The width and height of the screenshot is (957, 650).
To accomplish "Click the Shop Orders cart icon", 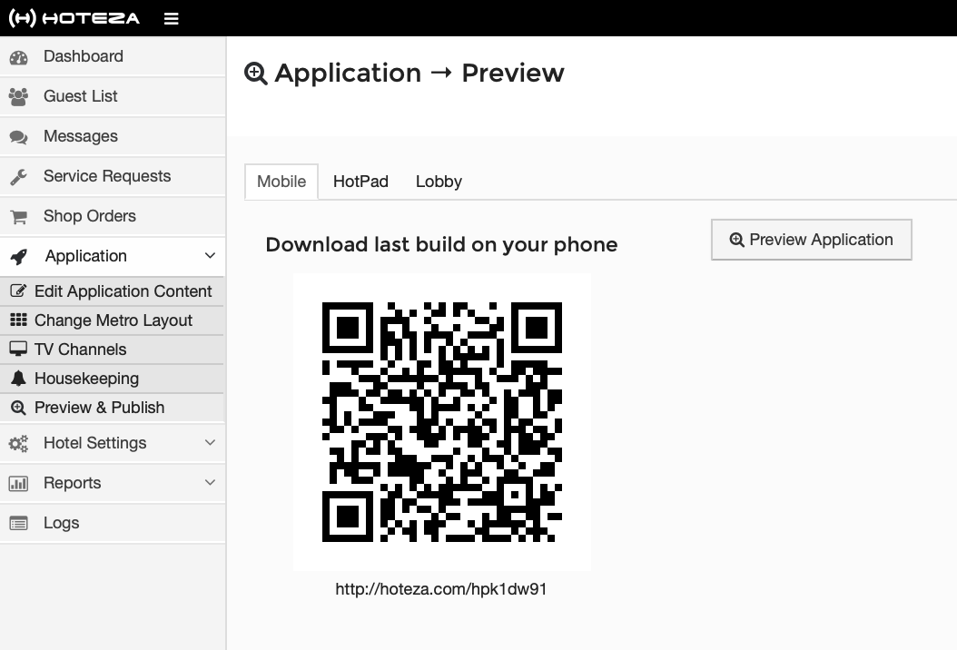I will click(18, 217).
